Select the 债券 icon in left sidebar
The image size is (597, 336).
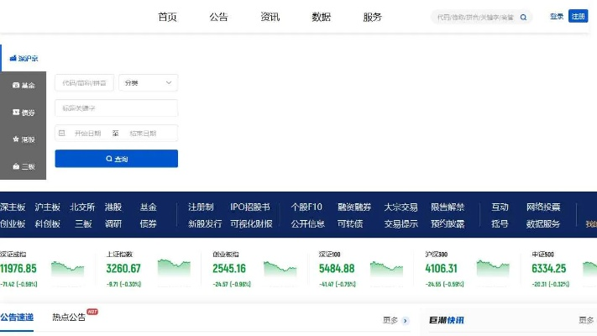(x=17, y=113)
